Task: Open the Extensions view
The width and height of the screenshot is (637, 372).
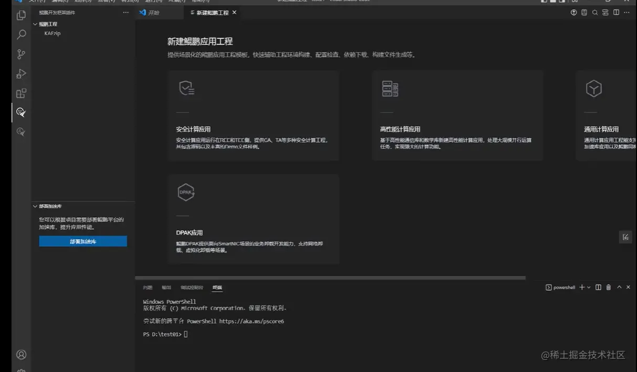Action: 21,93
